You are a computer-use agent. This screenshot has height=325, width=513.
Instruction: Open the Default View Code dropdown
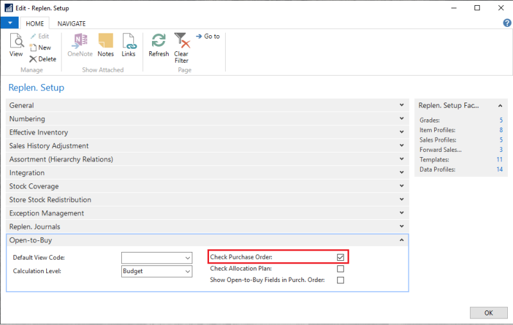[x=187, y=258]
